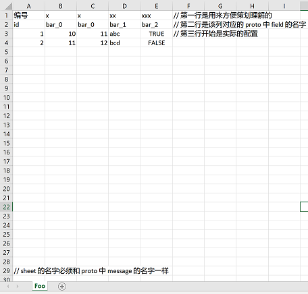Image resolution: width=308 pixels, height=294 pixels.
Task: Select row 2 header
Action: click(x=6, y=24)
